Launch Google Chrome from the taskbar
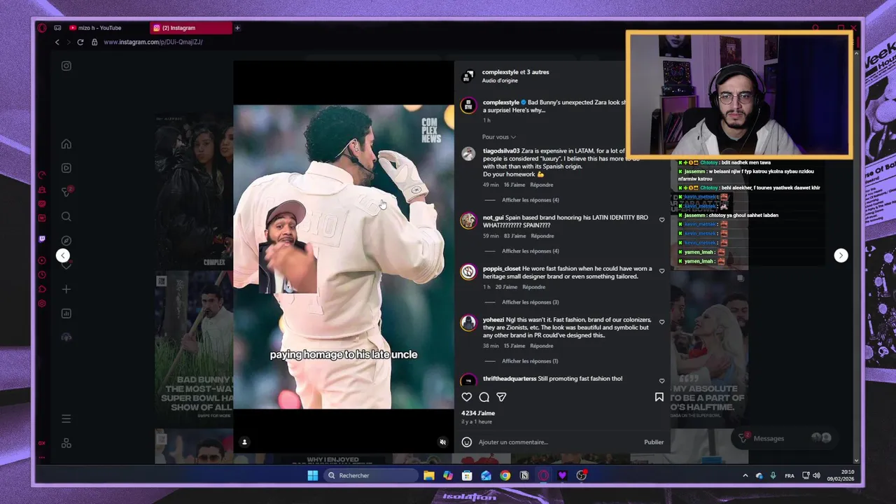Screen dimensions: 896x504 pos(505,475)
